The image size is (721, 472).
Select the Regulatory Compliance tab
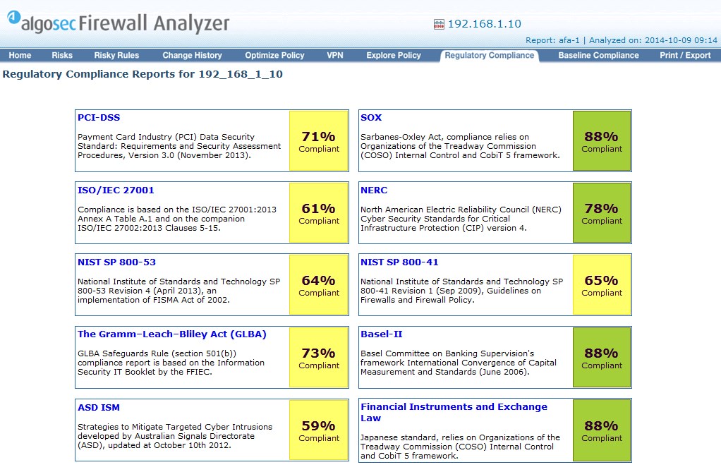pyautogui.click(x=490, y=55)
